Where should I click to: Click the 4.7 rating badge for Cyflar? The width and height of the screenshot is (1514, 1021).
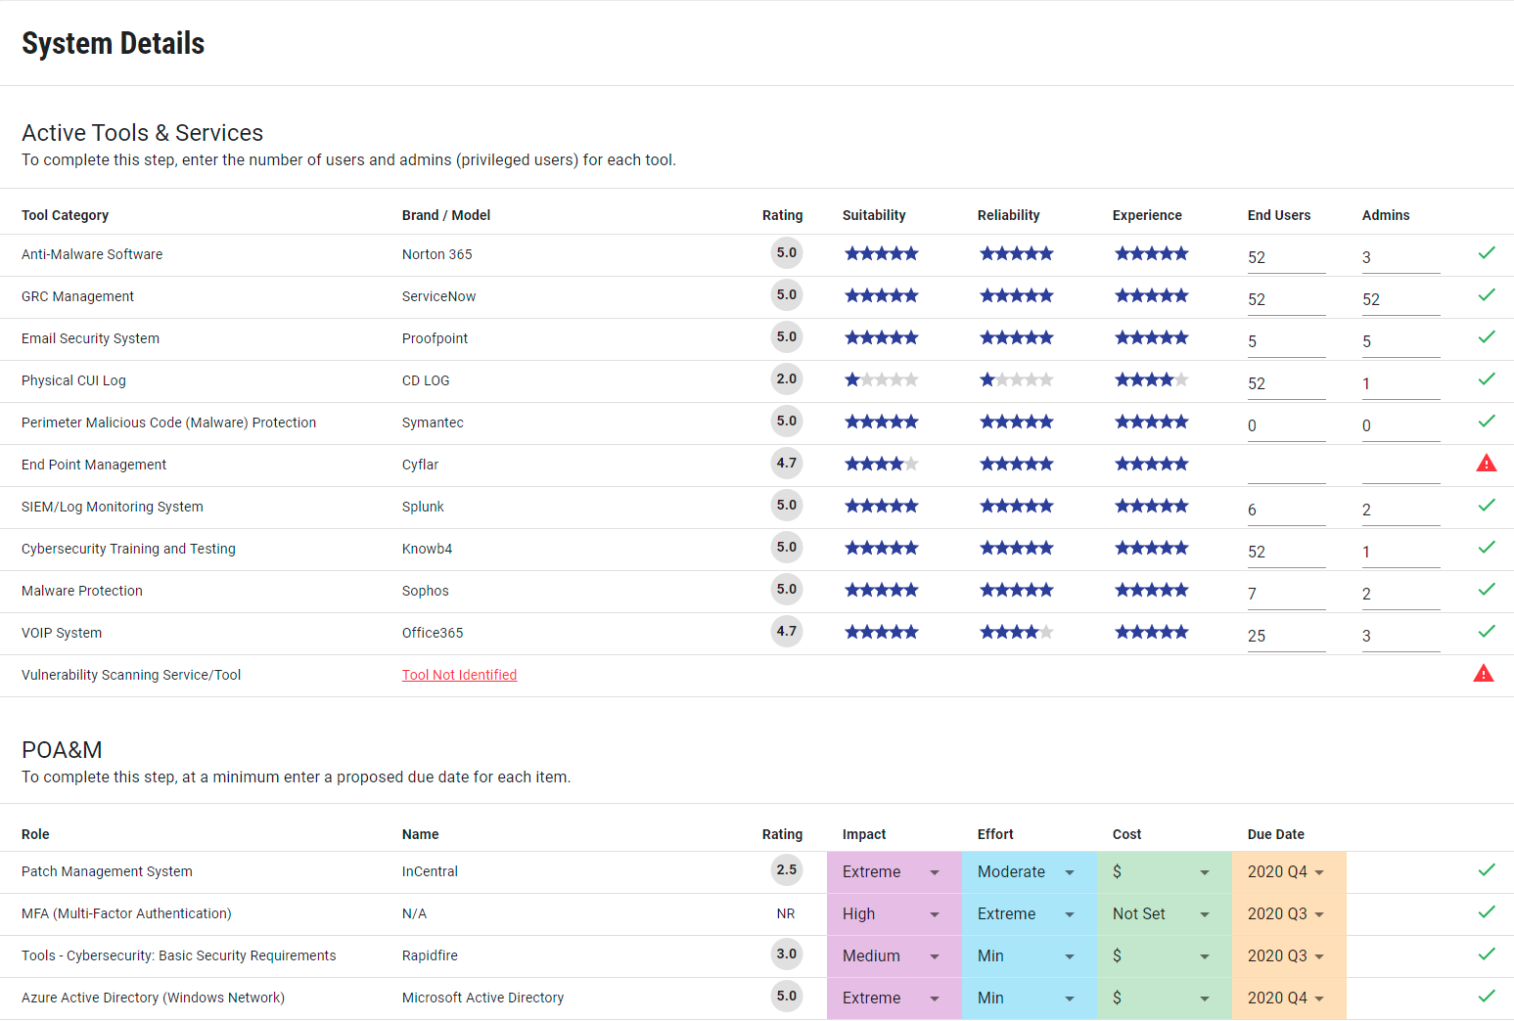click(786, 464)
